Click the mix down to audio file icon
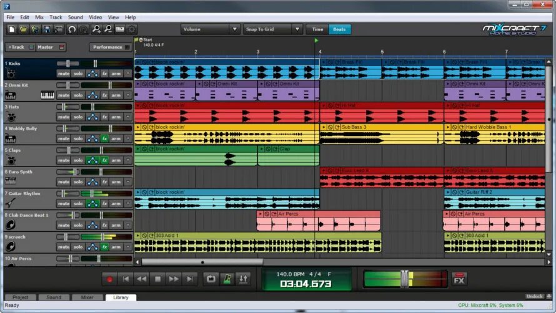The width and height of the screenshot is (556, 313). (x=58, y=29)
